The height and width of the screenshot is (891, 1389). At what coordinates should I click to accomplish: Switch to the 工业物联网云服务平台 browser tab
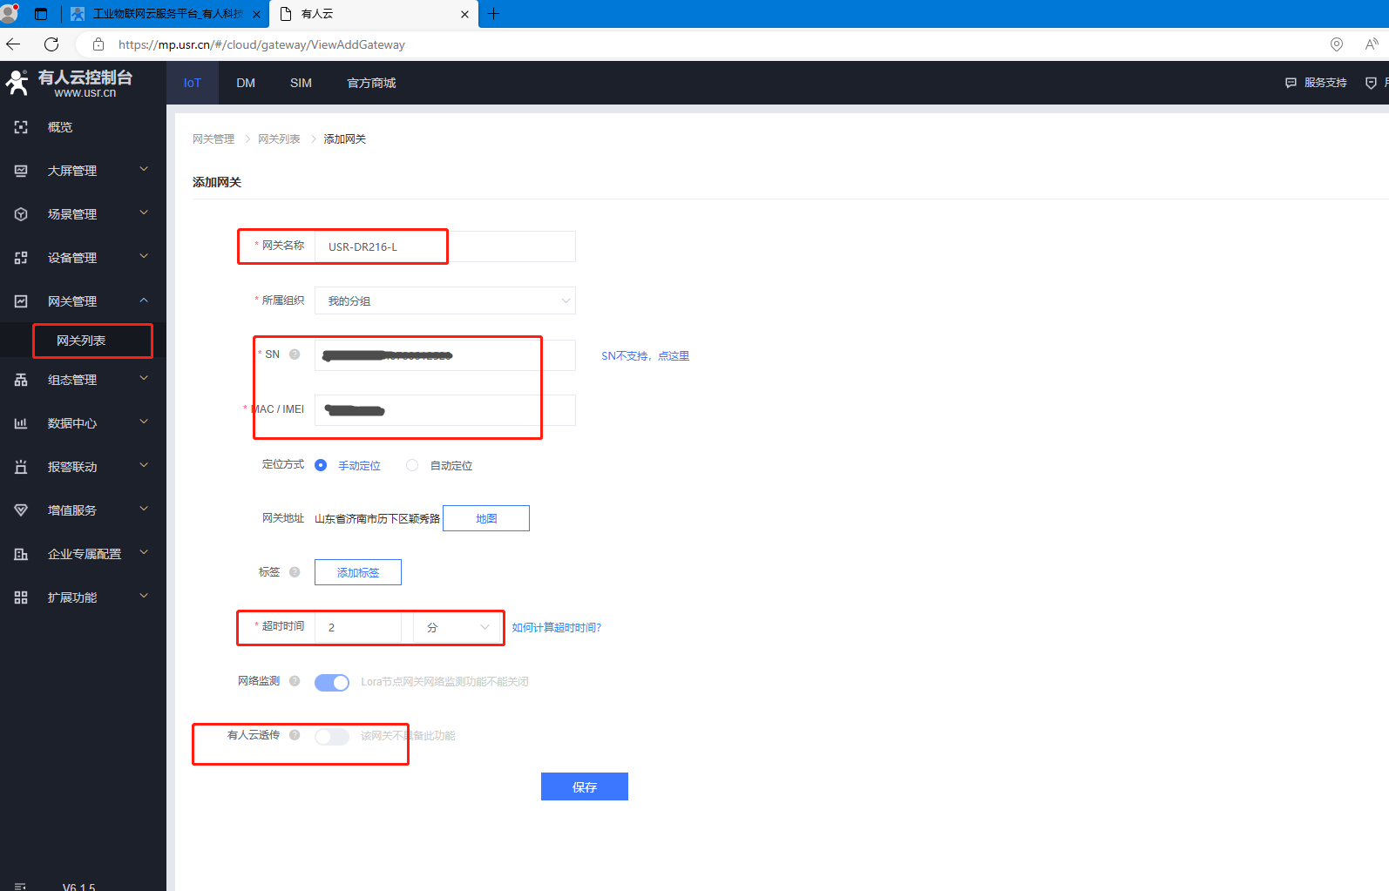point(166,14)
